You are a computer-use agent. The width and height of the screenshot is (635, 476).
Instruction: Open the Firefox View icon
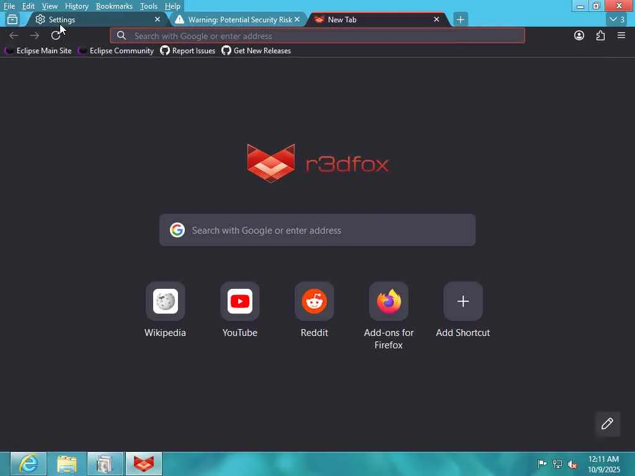12,19
